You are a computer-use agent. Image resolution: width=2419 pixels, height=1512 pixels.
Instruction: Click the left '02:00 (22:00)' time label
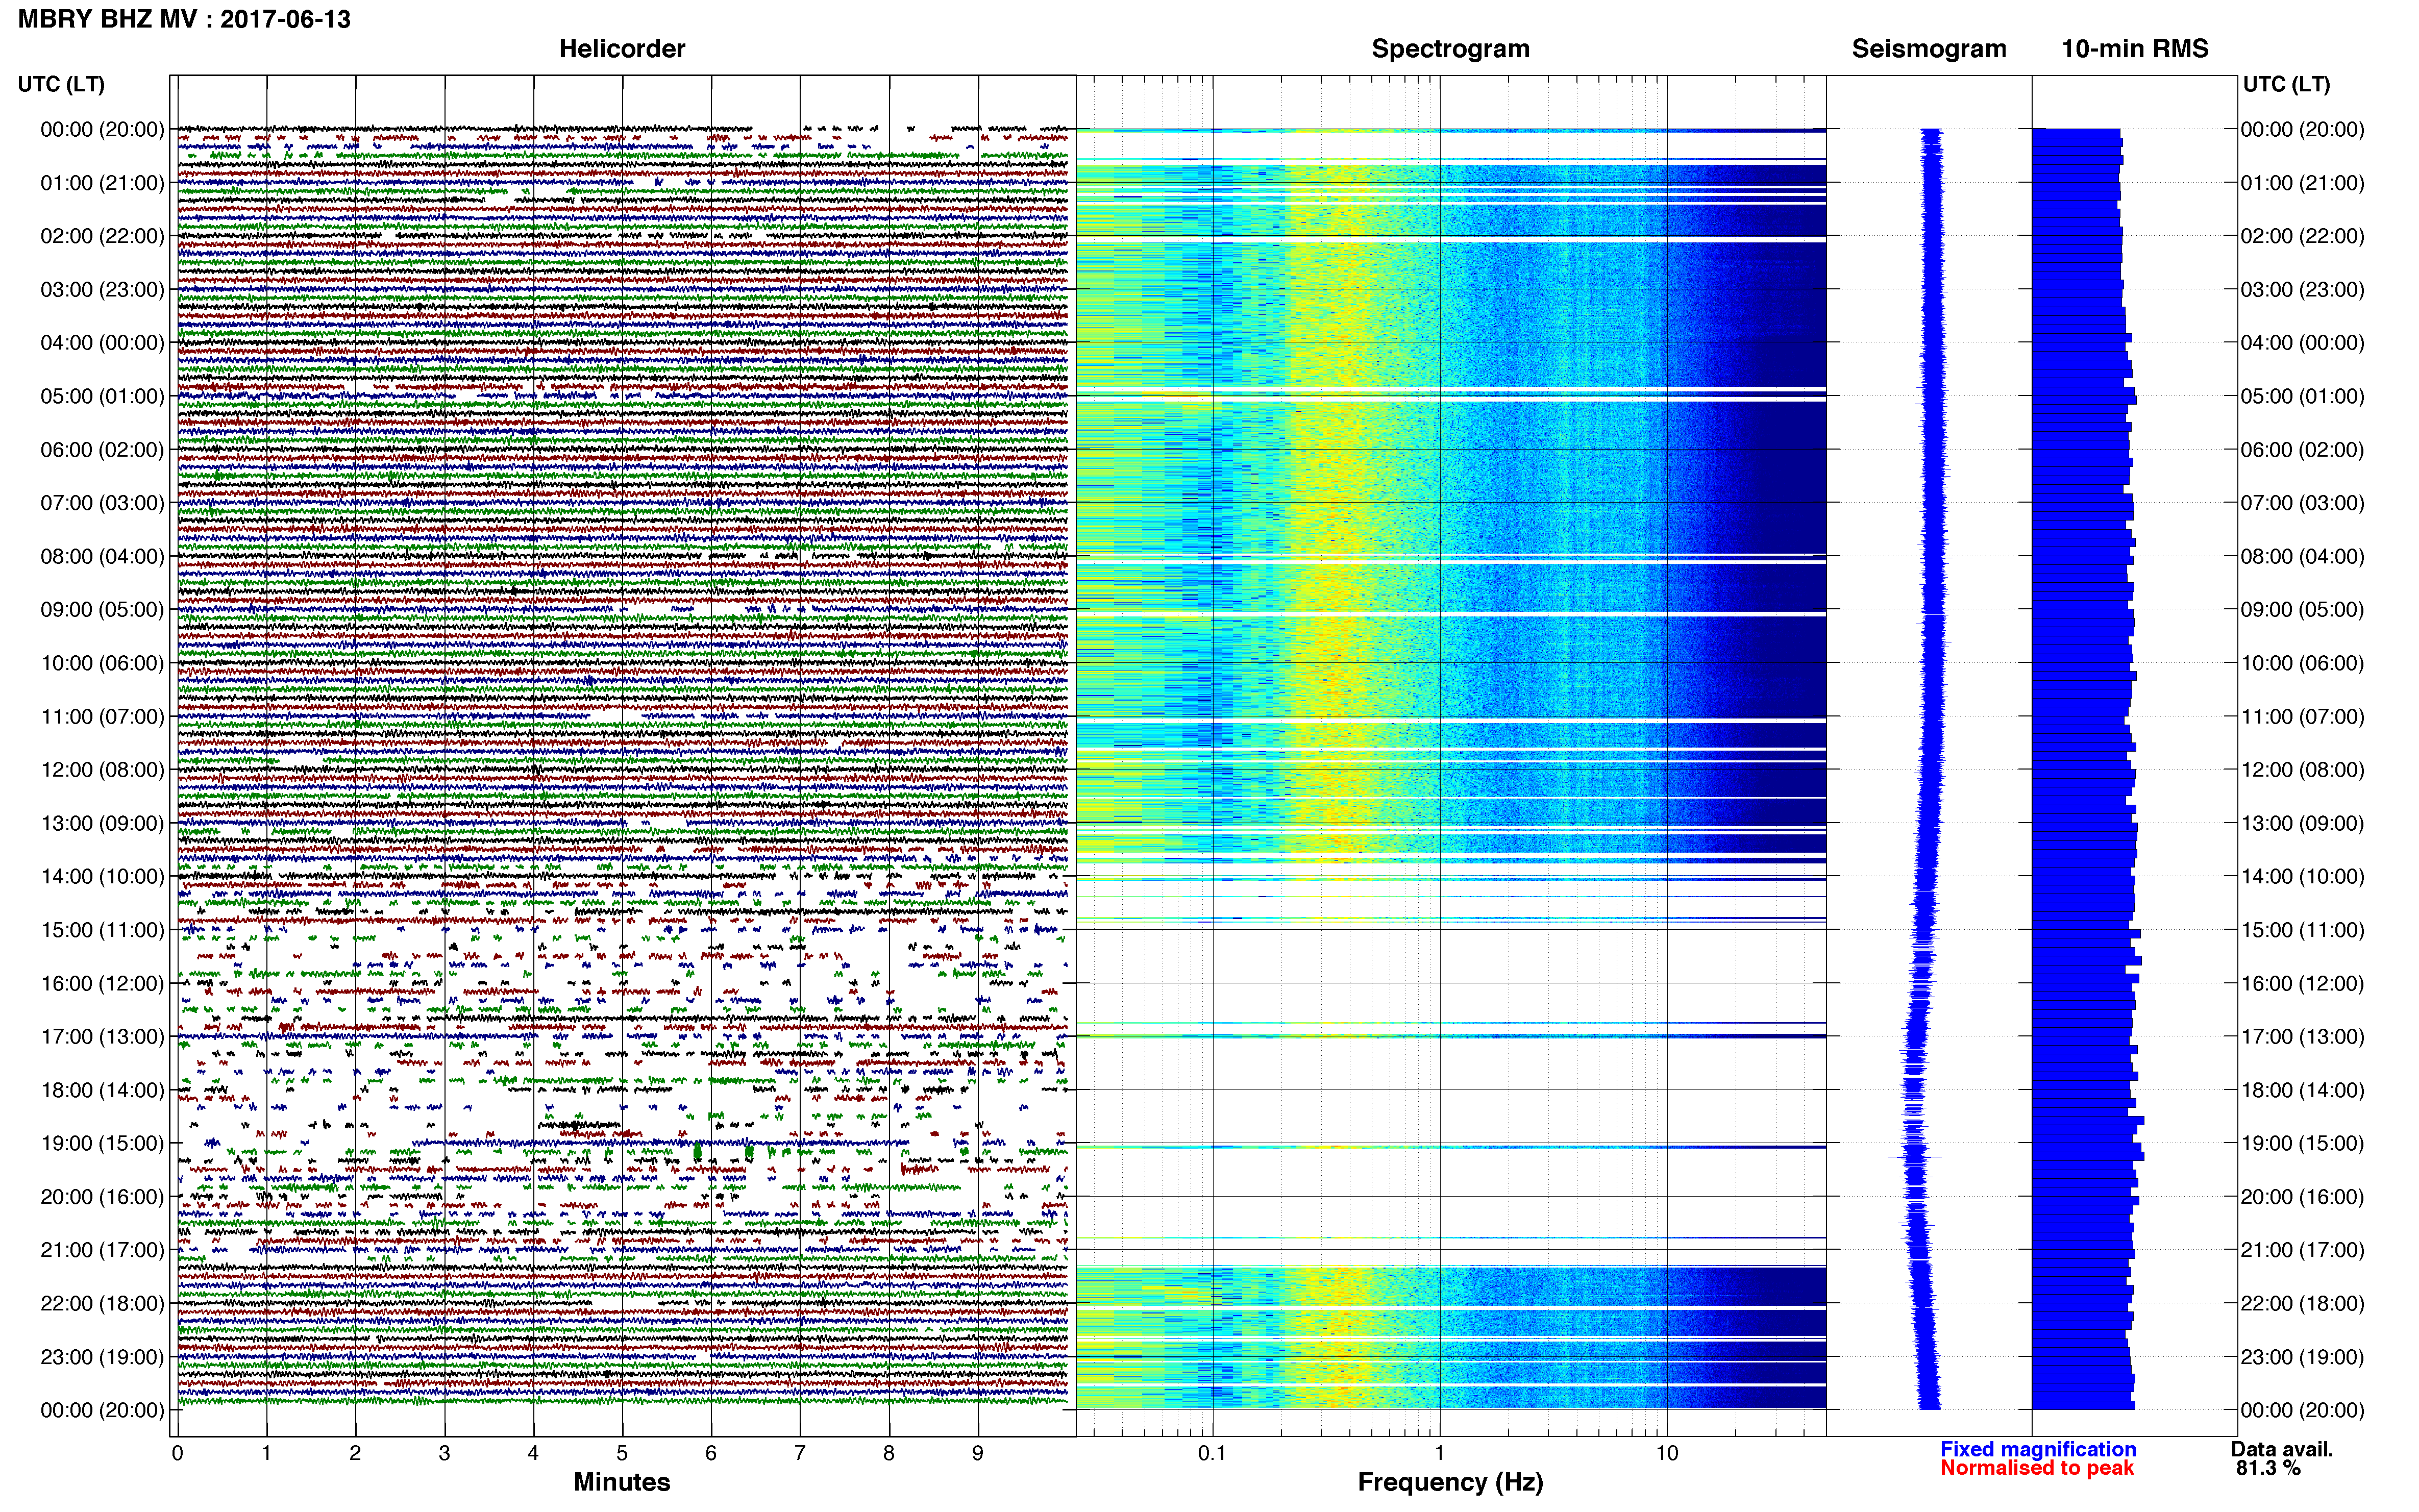coord(102,236)
